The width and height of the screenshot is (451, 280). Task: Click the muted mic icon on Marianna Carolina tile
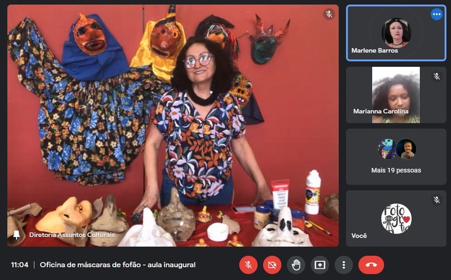click(436, 76)
